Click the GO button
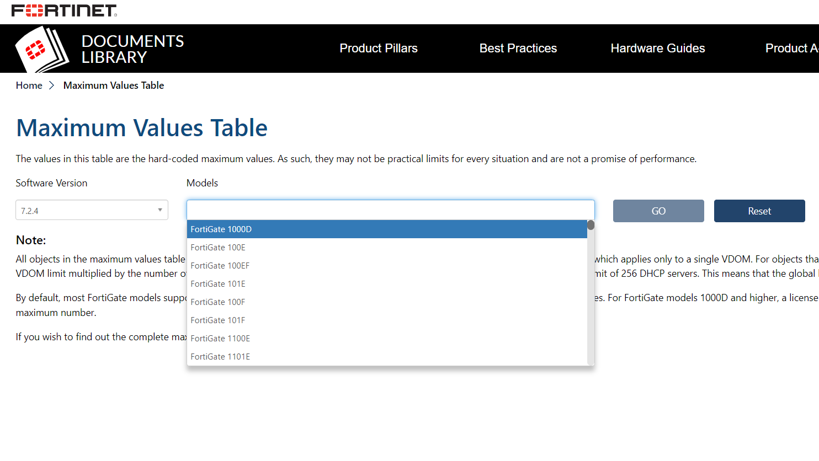Screen dimensions: 819x461 [658, 211]
